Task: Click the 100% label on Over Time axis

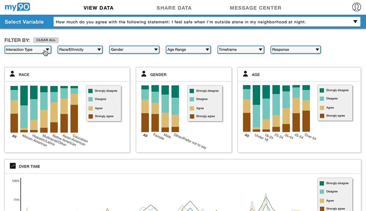Action: pos(16,181)
